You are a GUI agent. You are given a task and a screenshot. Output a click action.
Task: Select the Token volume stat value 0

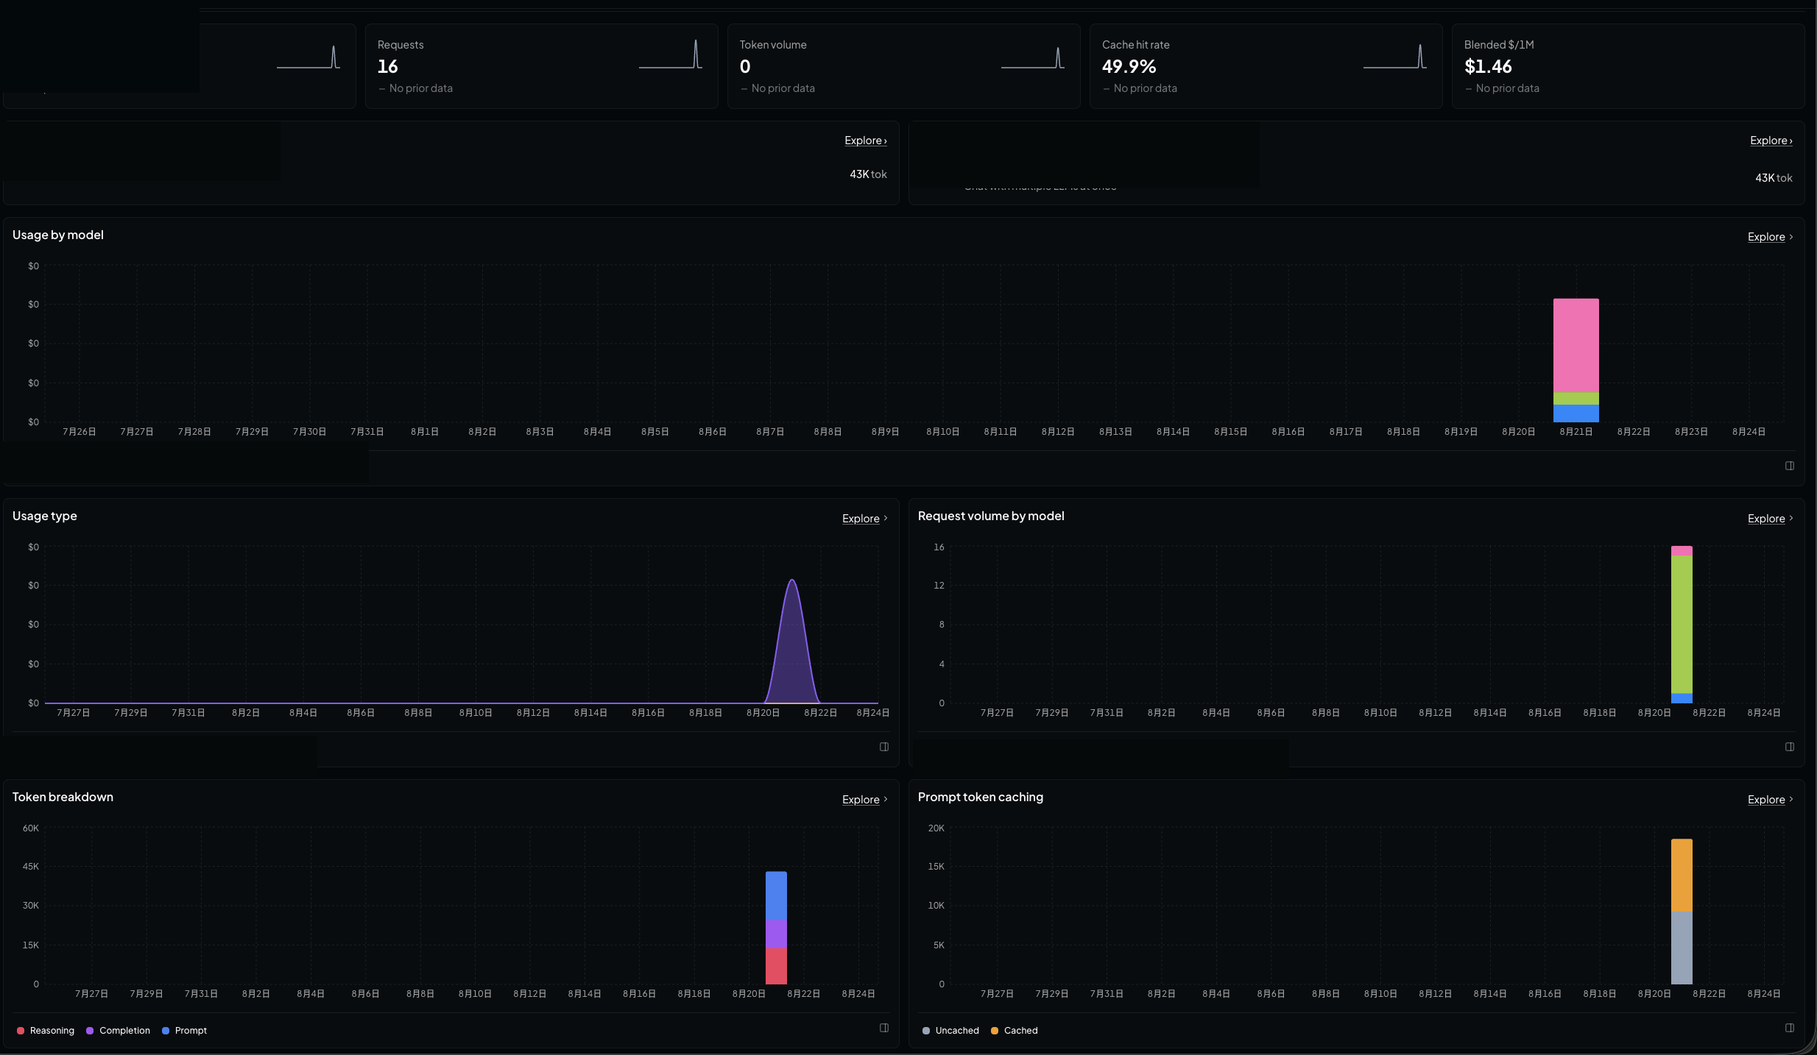tap(745, 67)
